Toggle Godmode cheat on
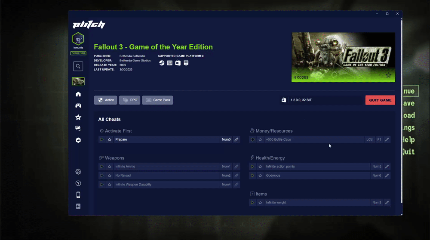Viewport: 430px width, 240px height. coord(252,175)
